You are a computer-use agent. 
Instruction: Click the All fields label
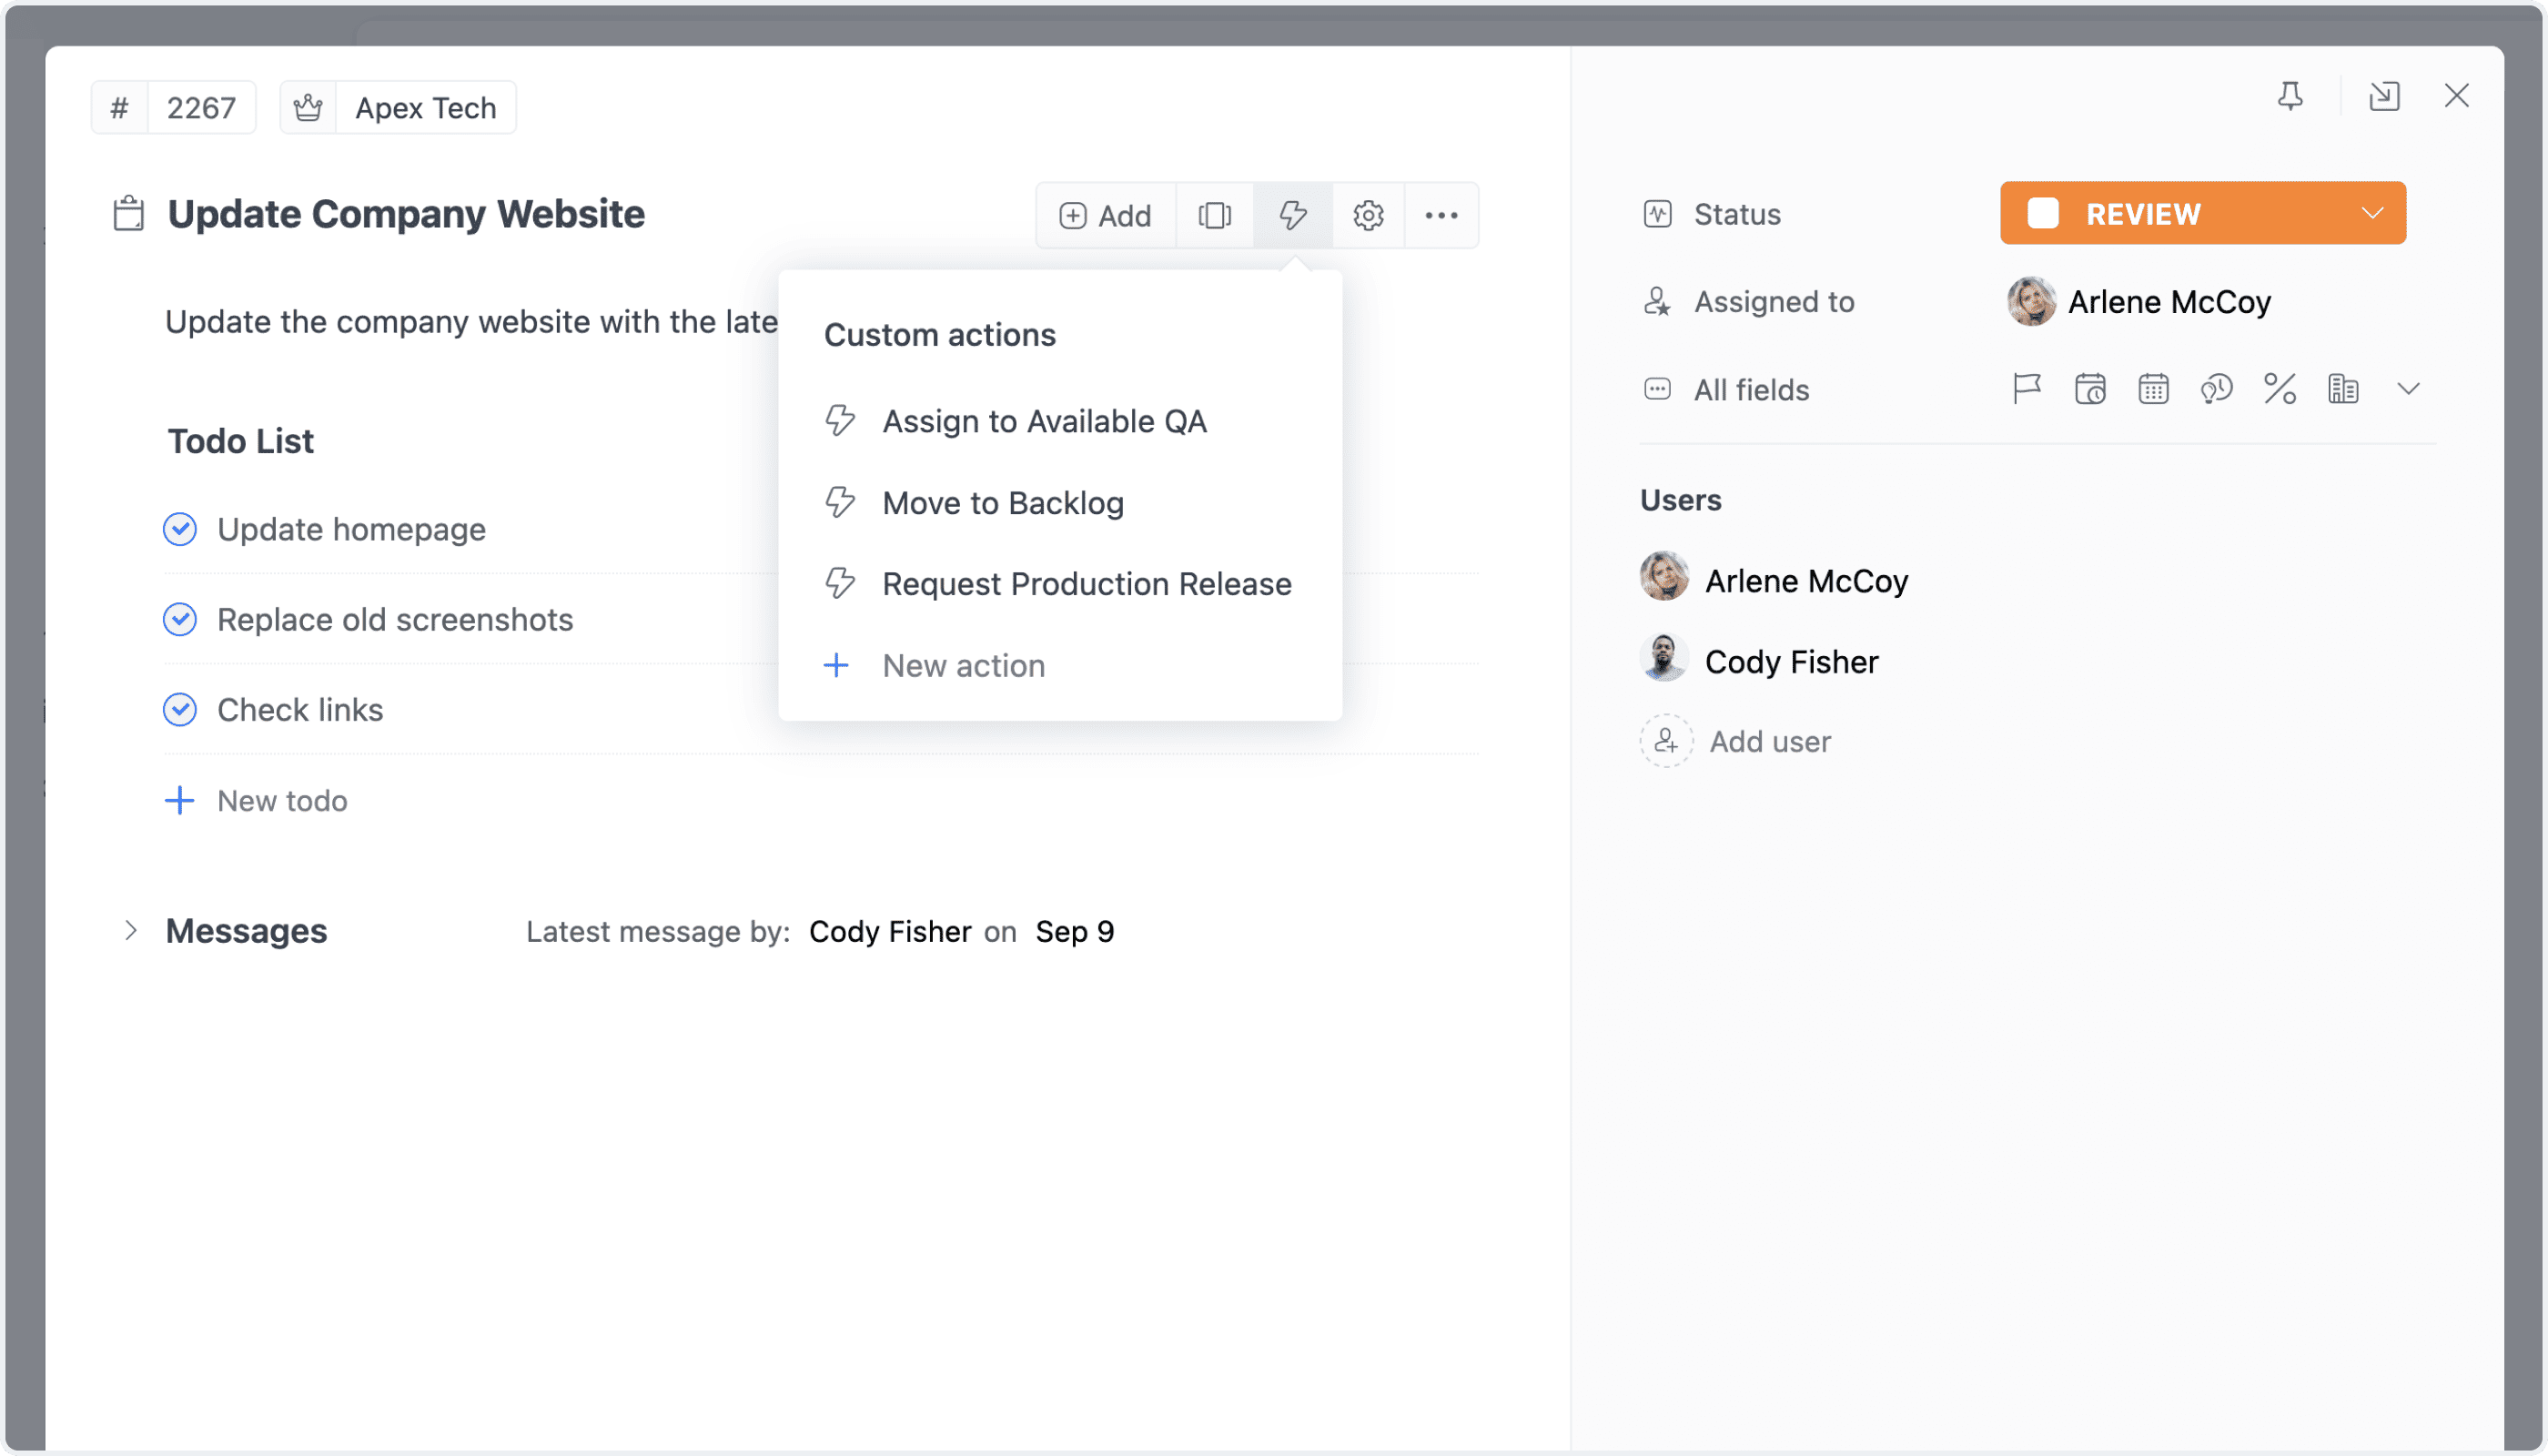coord(1752,390)
